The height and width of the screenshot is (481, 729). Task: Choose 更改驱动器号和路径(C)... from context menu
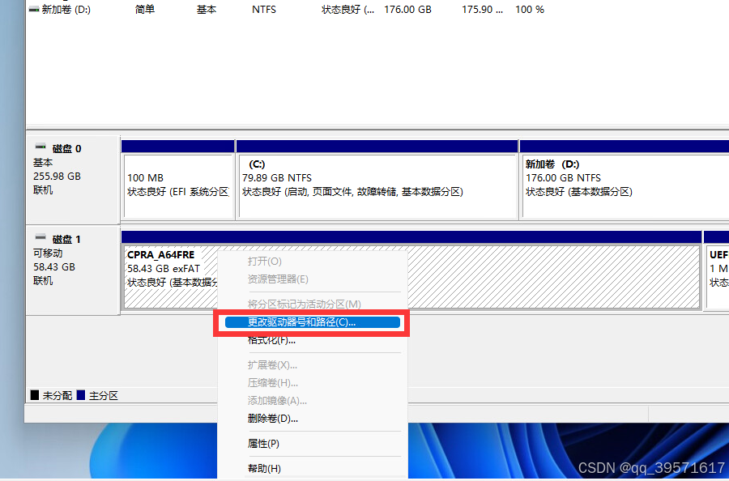tap(312, 322)
